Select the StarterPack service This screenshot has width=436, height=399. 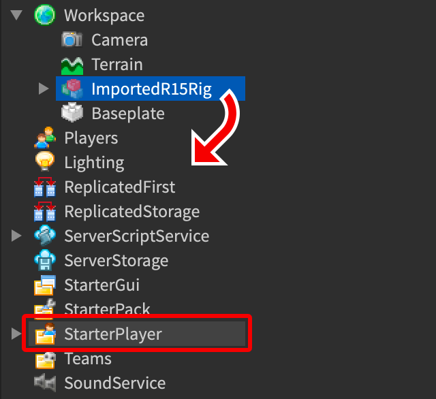(107, 309)
